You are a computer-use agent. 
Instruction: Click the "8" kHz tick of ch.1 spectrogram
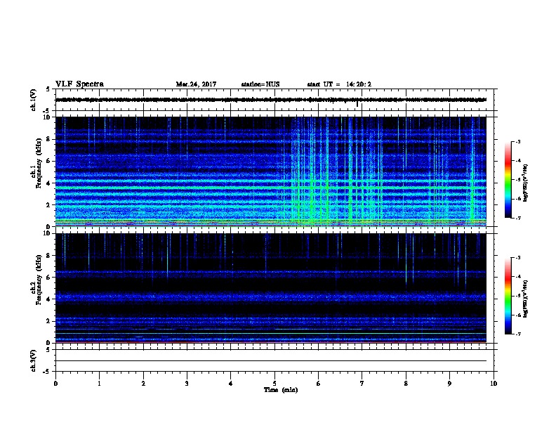point(48,139)
